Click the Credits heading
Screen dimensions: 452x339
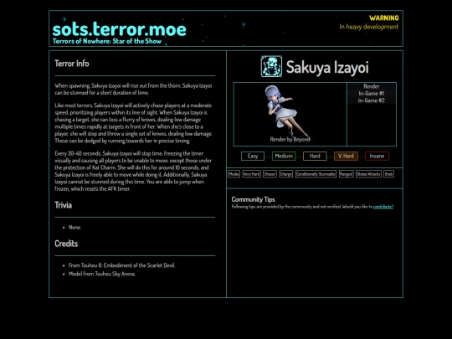pos(66,244)
